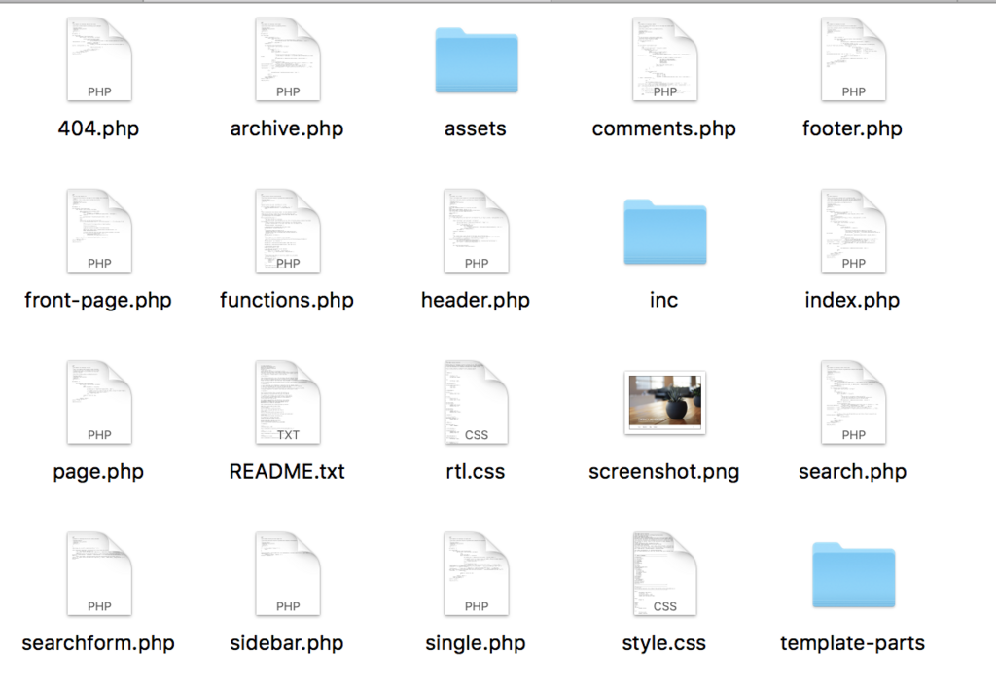
Task: Select the page.php file icon
Action: coord(99,402)
